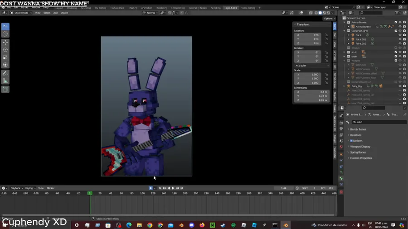Expand the Relations panel
Screen dimensions: 408x229
pos(355,135)
